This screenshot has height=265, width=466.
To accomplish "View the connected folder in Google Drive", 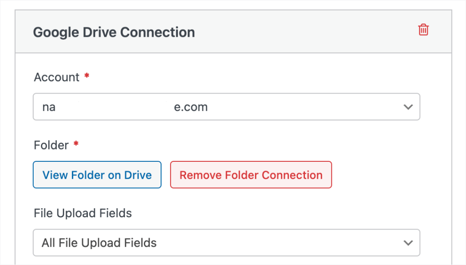I will click(x=97, y=175).
